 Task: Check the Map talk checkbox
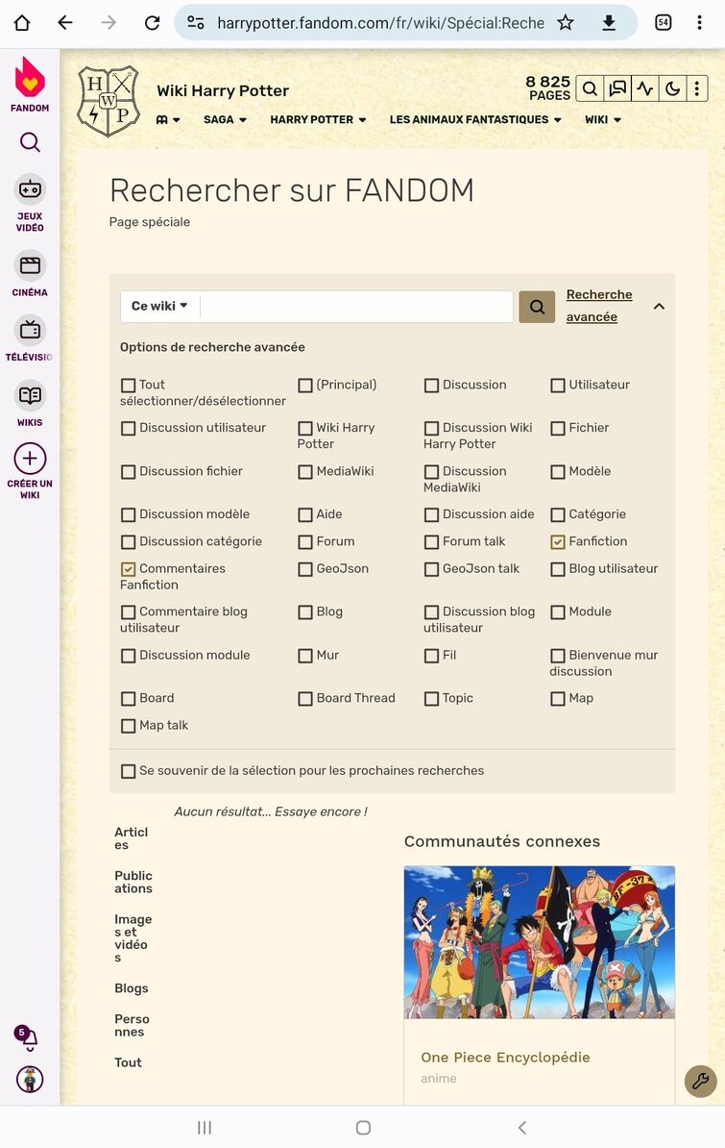click(128, 726)
